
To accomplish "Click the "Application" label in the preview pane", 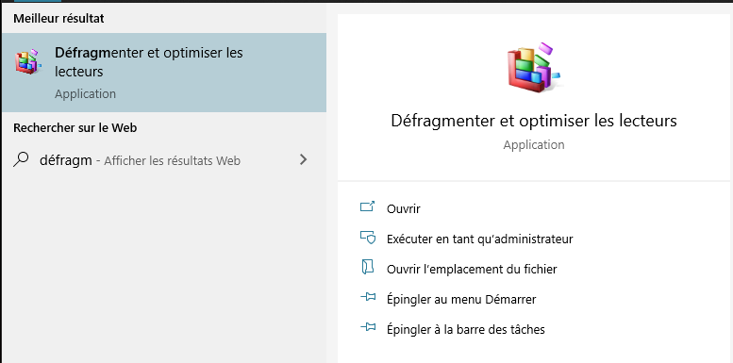I will tap(534, 145).
